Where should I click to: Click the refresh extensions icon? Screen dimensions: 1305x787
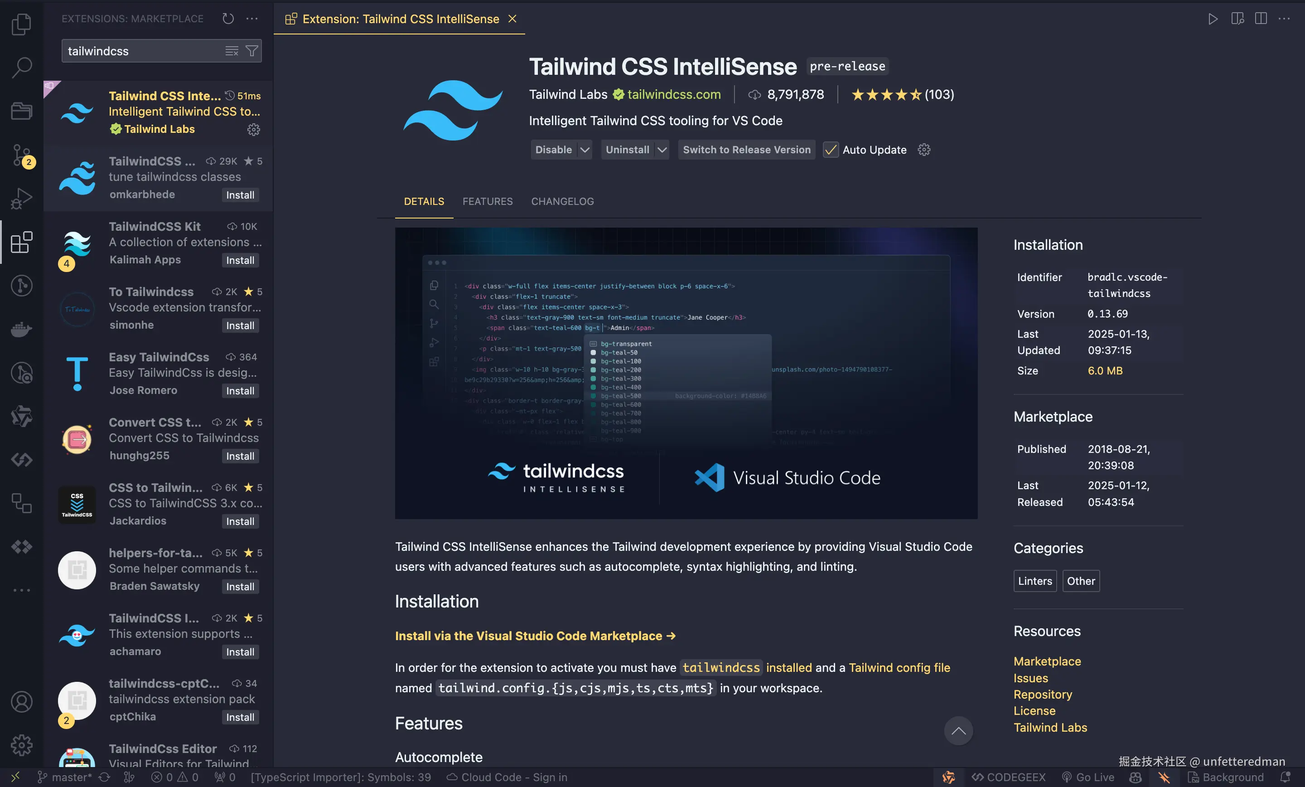point(228,19)
